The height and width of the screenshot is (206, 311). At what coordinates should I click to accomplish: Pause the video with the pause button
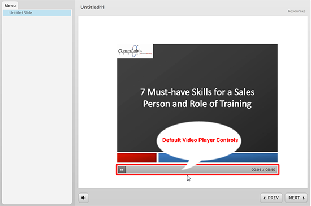pos(122,170)
